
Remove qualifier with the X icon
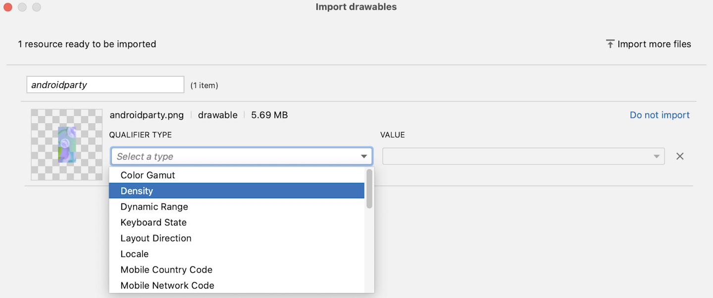click(x=680, y=156)
